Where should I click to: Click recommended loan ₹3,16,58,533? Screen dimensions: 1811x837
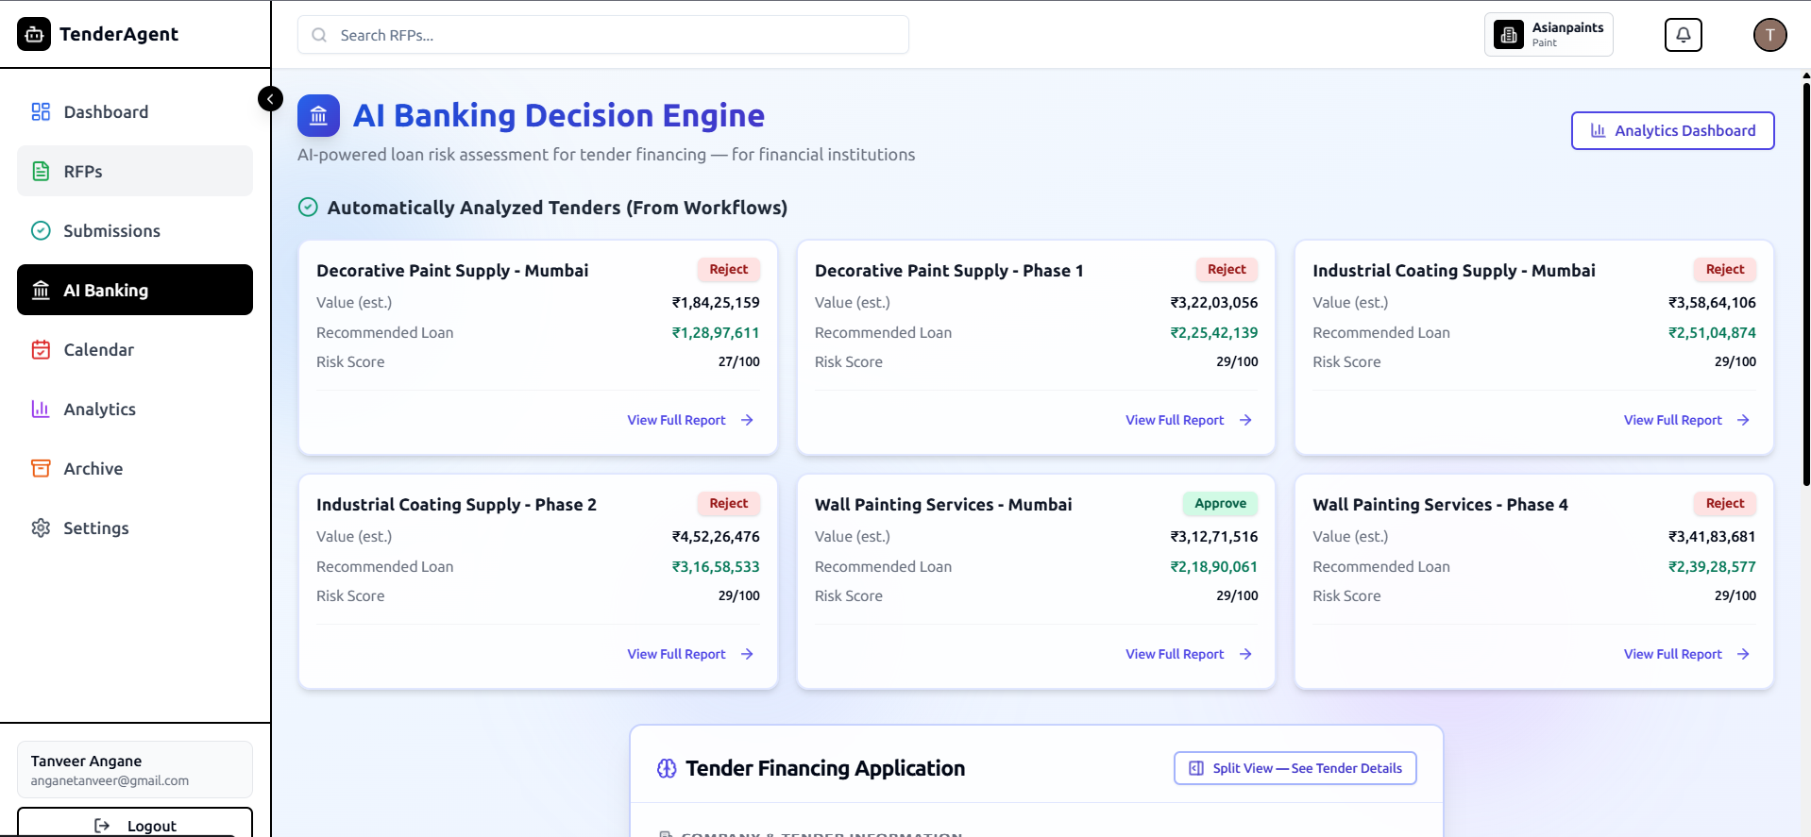point(716,567)
